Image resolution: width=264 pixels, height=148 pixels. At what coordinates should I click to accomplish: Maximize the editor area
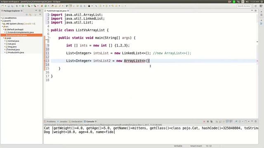[x=256, y=11]
